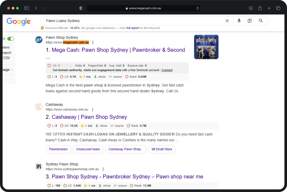
Task: Click the Rank: 13.9M value
Action: click(143, 186)
